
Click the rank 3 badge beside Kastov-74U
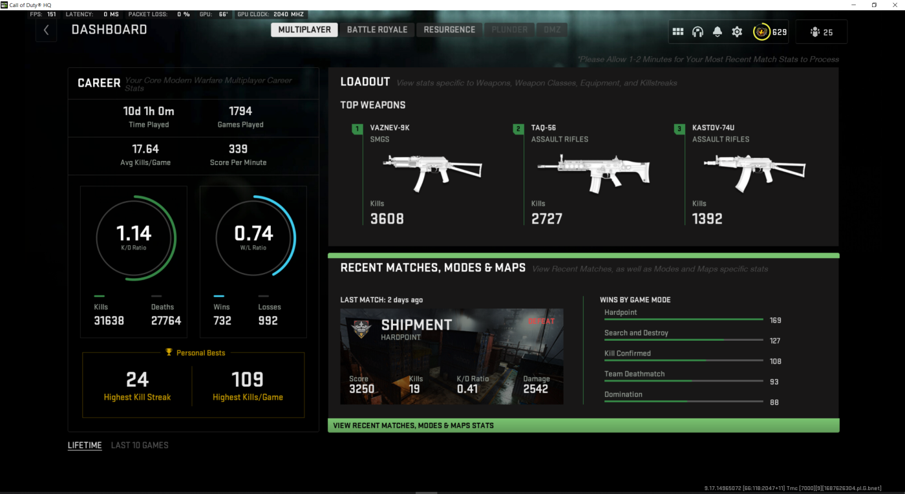coord(679,129)
